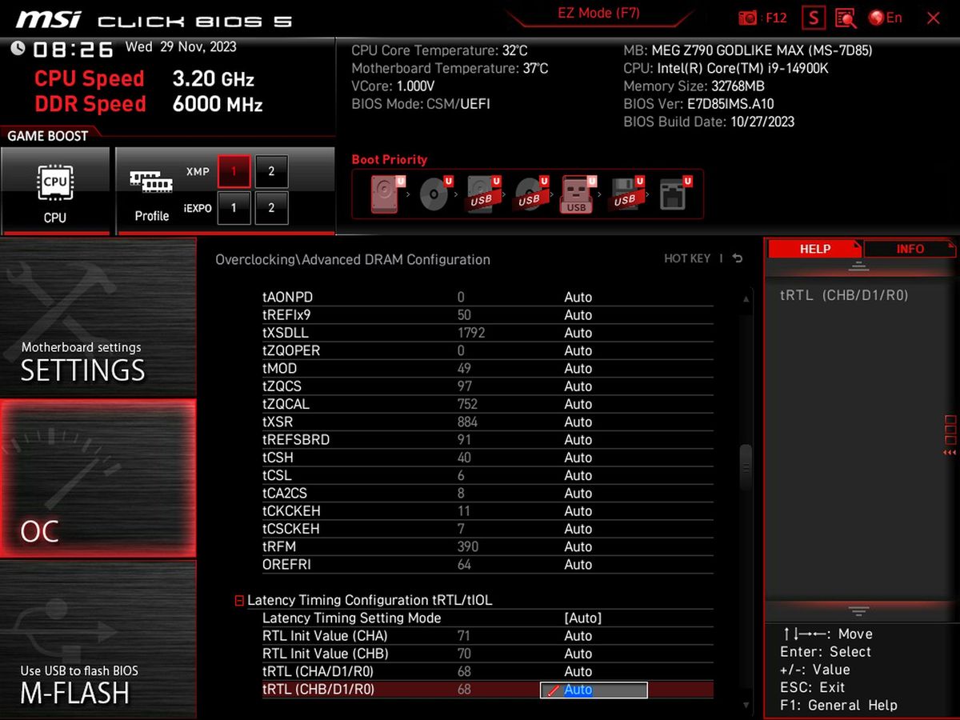
Task: Select USB floppy boot device icon
Action: (x=625, y=194)
